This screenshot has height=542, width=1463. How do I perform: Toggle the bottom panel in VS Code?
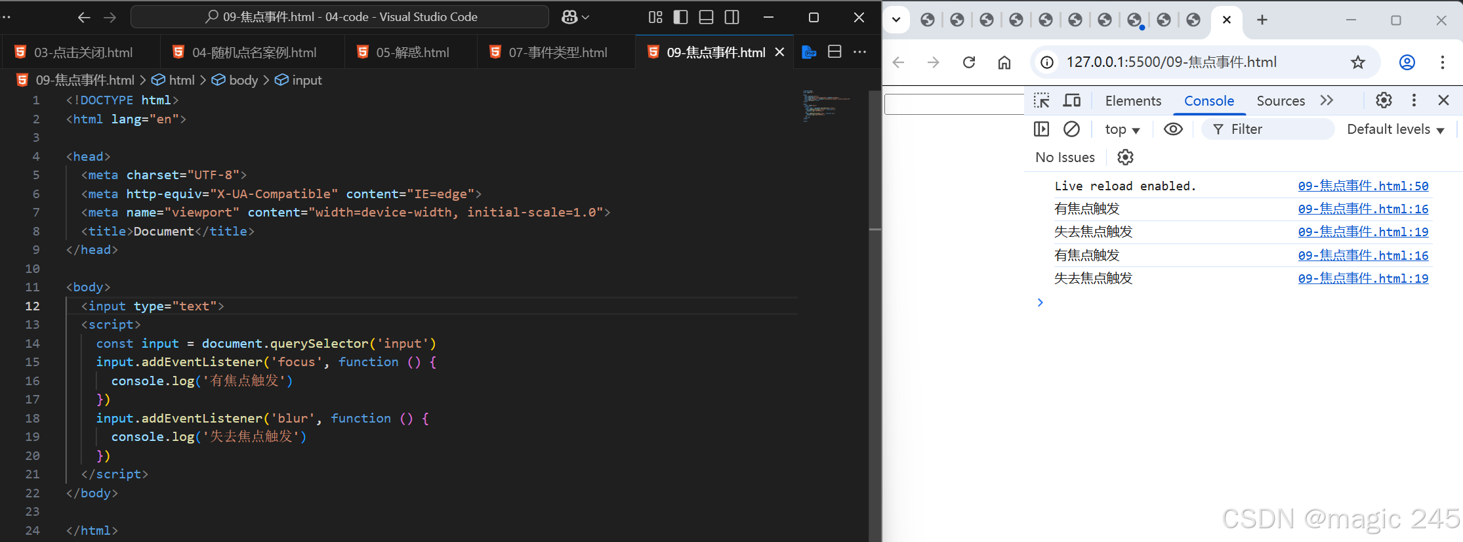tap(707, 18)
